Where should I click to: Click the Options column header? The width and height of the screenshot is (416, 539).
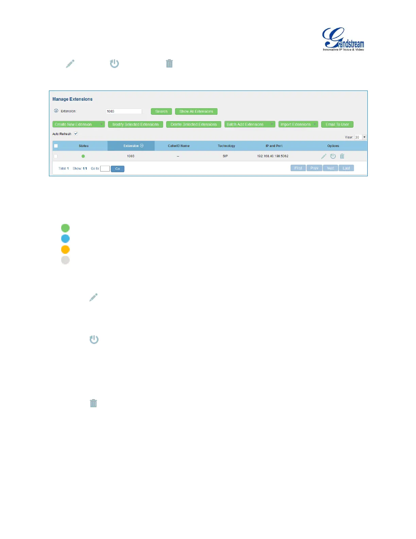coord(333,146)
